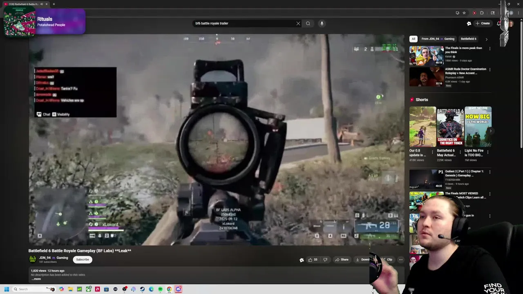The width and height of the screenshot is (523, 294).
Task: Open the Xbox app from taskbar
Action: coord(88,289)
